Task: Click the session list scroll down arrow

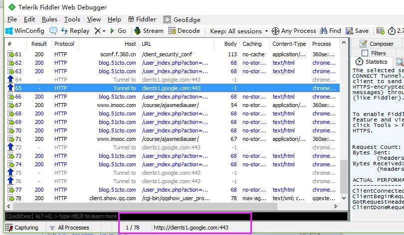Action: (344, 198)
